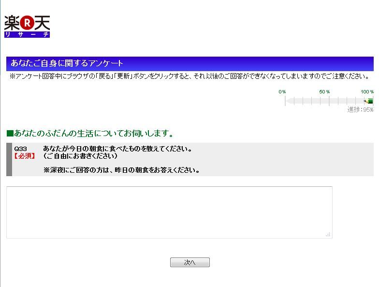Click the 今日の朝食 question text
379x287 pixels.
[117, 149]
